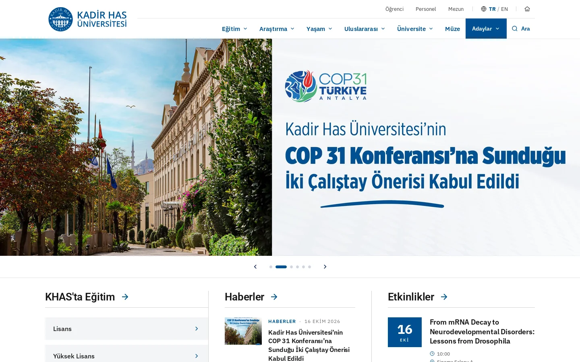Click the COP31 hero banner slide
This screenshot has width=580, height=362.
[x=290, y=147]
